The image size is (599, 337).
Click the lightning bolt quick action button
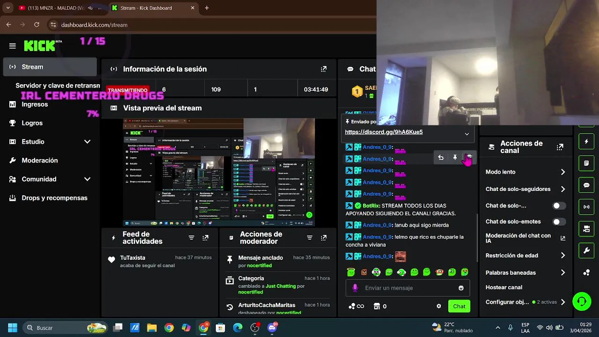click(586, 141)
